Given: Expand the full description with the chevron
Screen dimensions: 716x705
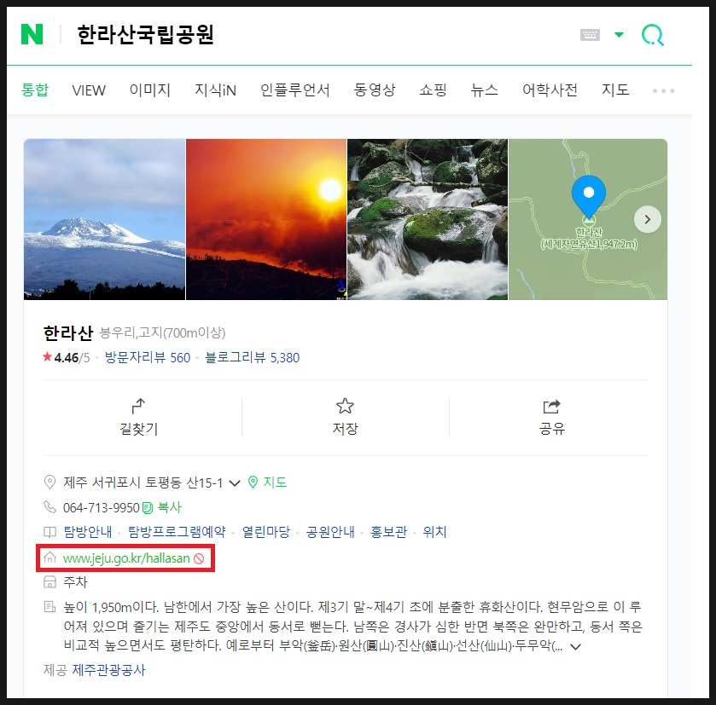Looking at the screenshot, I should click(x=576, y=647).
